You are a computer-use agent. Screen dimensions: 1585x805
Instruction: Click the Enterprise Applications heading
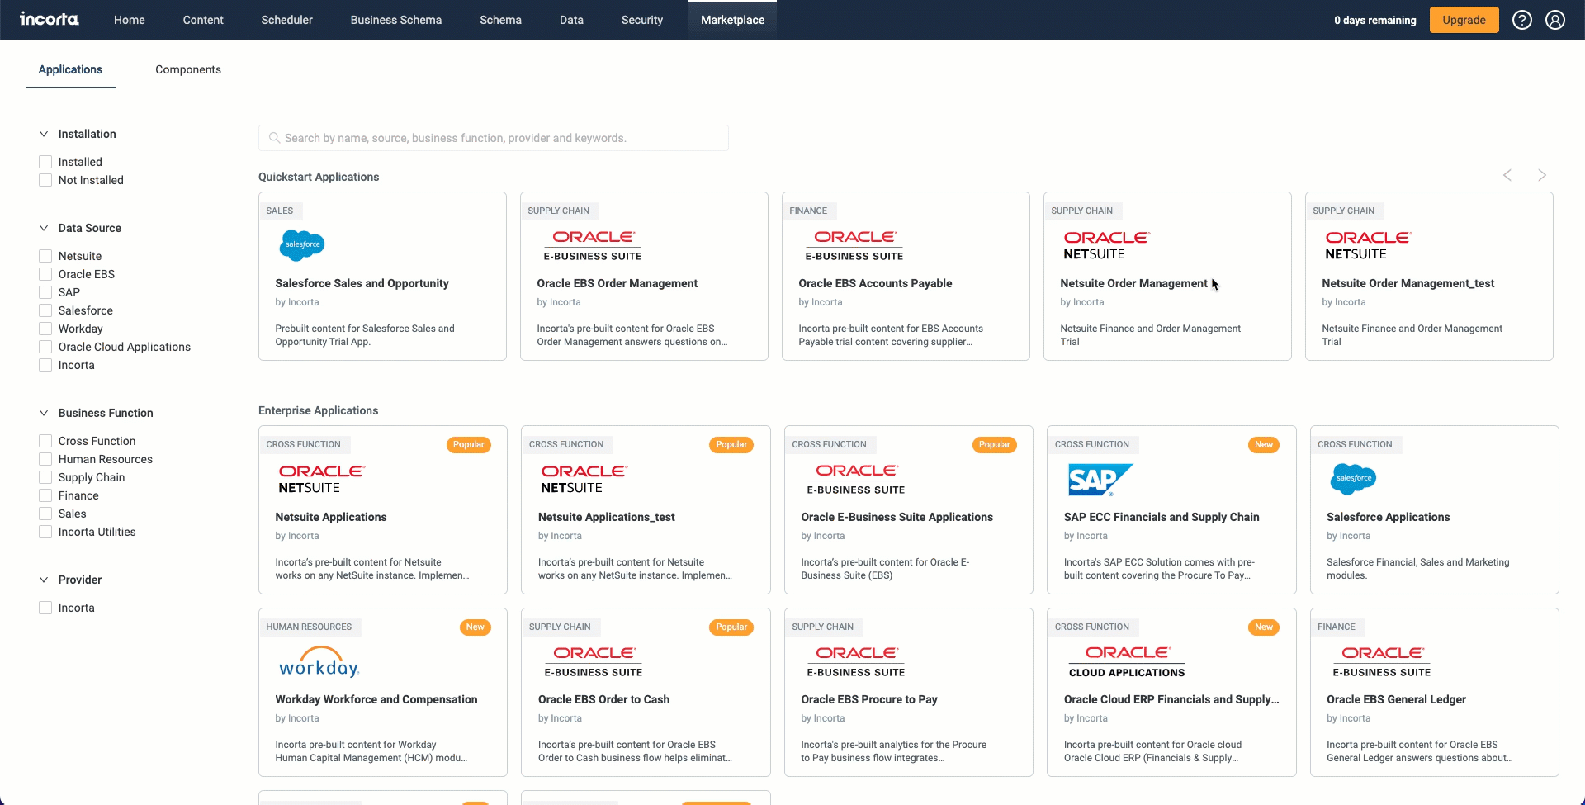[x=318, y=410]
